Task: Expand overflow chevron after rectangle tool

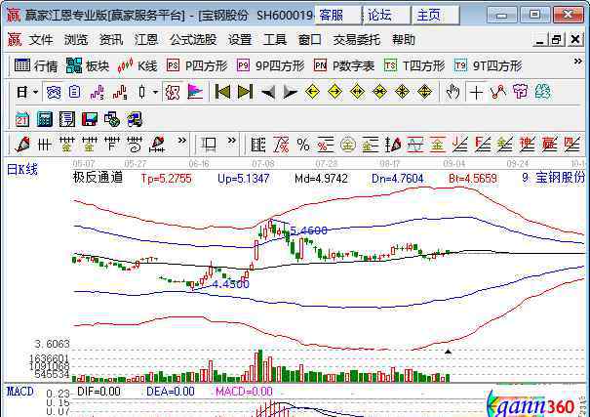Action: click(x=232, y=141)
